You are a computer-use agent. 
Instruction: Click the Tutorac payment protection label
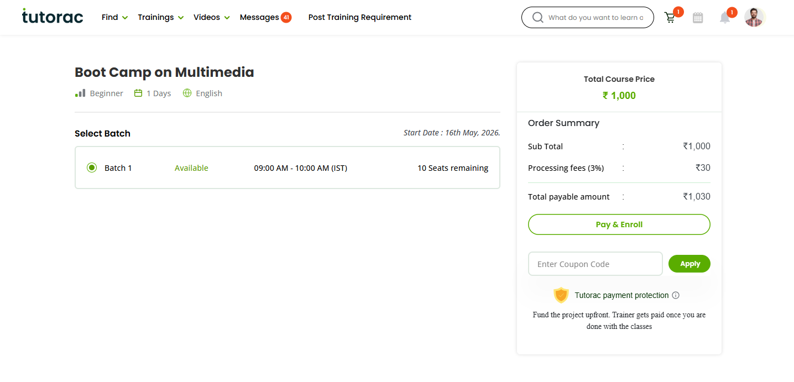tap(621, 295)
